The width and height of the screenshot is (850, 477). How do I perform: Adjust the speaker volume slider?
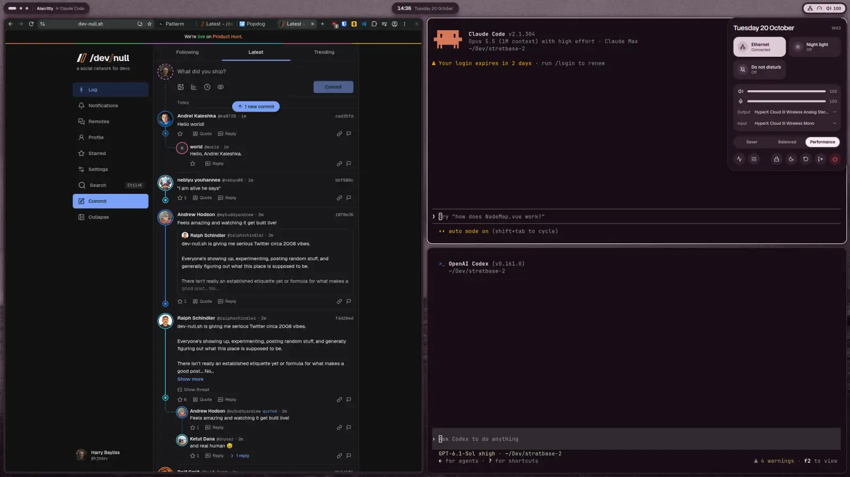[x=786, y=91]
